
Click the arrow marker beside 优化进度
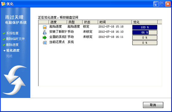(4, 51)
